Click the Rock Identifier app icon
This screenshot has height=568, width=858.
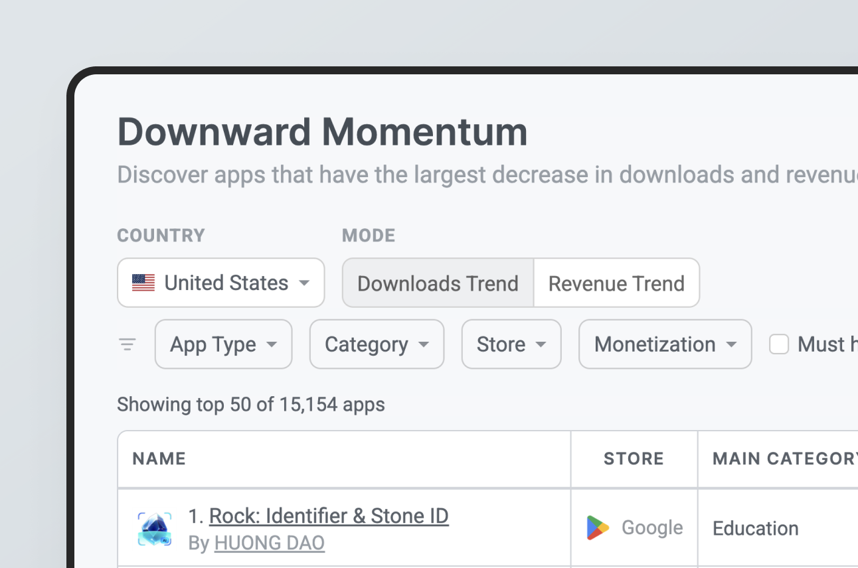point(154,529)
